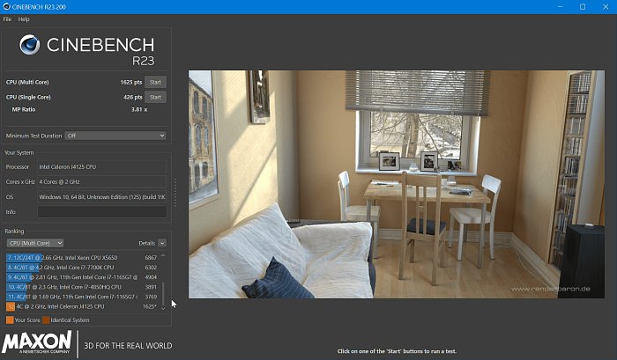Click the Cores x GHz field
Screen dimensions: 617x360
click(102, 181)
